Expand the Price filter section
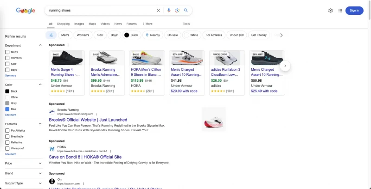This screenshot has width=371, height=189. [x=40, y=163]
